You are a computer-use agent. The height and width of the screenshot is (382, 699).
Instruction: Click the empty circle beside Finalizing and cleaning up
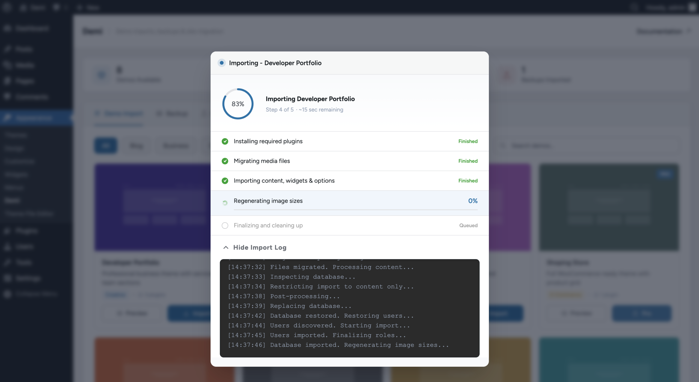tap(225, 225)
